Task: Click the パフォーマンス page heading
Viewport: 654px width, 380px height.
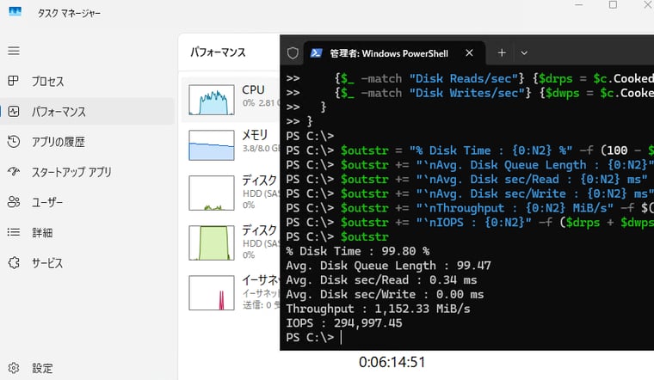Action: point(218,52)
